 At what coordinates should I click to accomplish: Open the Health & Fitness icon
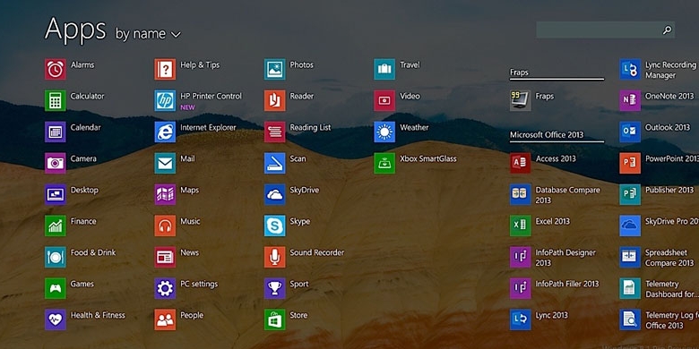56,319
